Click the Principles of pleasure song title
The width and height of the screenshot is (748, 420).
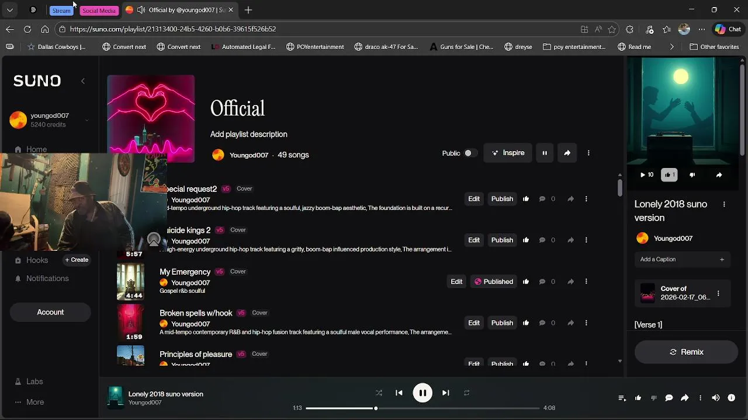[x=196, y=355]
